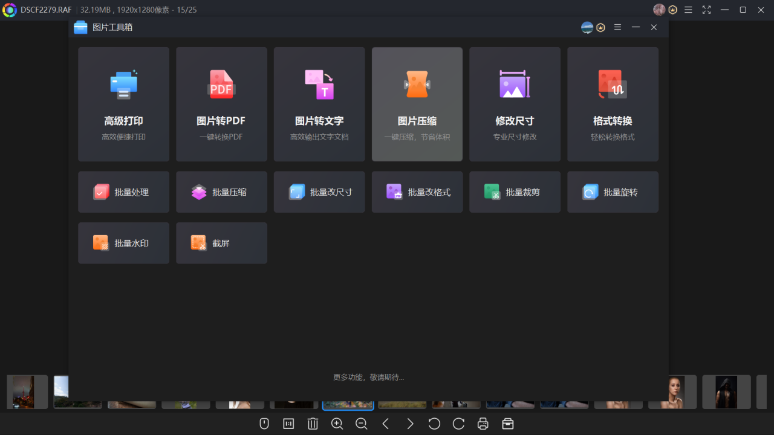Open the toolbox hamburger menu
Image resolution: width=774 pixels, height=435 pixels.
click(x=617, y=27)
